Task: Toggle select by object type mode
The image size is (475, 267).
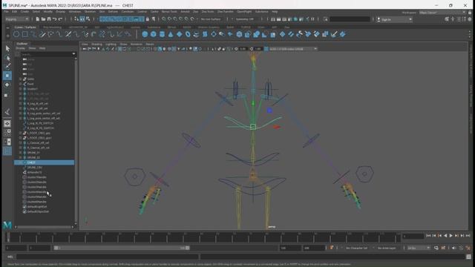Action: click(x=82, y=19)
